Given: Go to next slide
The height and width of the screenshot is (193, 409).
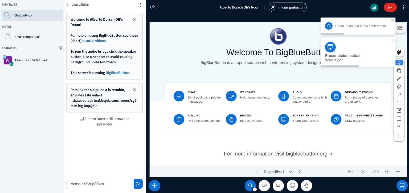Looking at the screenshot, I should click(x=299, y=172).
